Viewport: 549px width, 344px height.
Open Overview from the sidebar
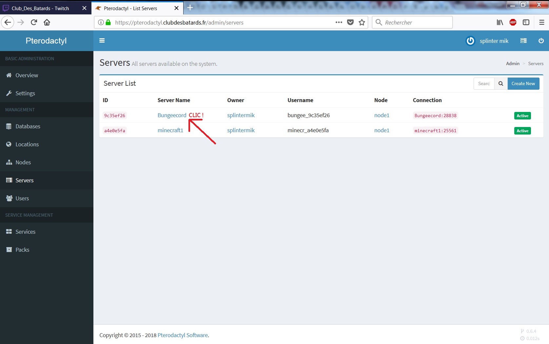tap(26, 75)
